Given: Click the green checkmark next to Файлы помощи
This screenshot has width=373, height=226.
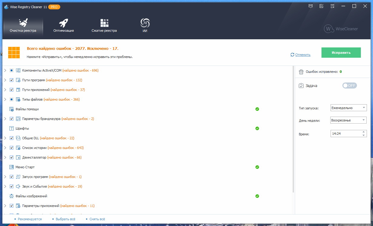Looking at the screenshot, I should coord(257,109).
